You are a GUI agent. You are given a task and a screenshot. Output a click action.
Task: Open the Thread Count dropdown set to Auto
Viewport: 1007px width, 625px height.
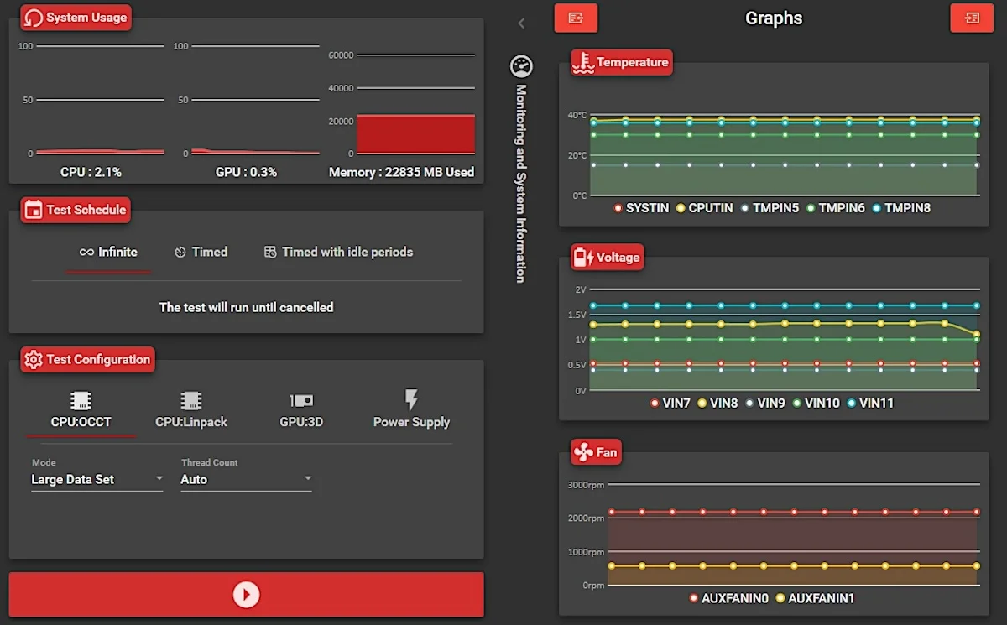tap(246, 479)
